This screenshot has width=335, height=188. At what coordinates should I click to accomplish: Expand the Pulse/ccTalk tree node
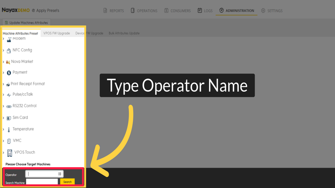3,95
